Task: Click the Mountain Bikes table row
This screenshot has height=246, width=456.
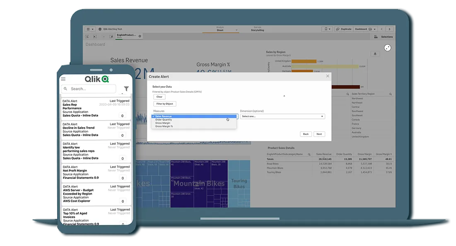Action: pos(329,168)
